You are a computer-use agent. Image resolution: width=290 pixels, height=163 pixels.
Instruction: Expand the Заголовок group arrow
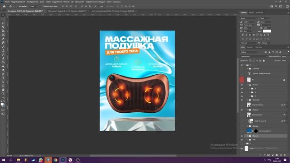247,100
